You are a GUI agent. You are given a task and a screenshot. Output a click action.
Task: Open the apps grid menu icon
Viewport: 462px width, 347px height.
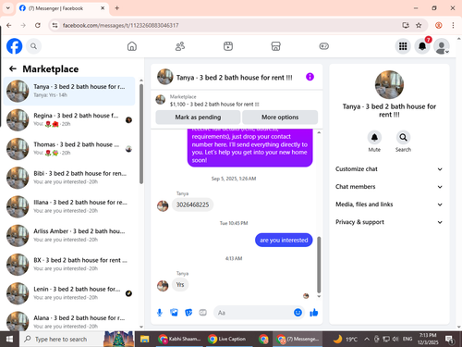point(403,46)
